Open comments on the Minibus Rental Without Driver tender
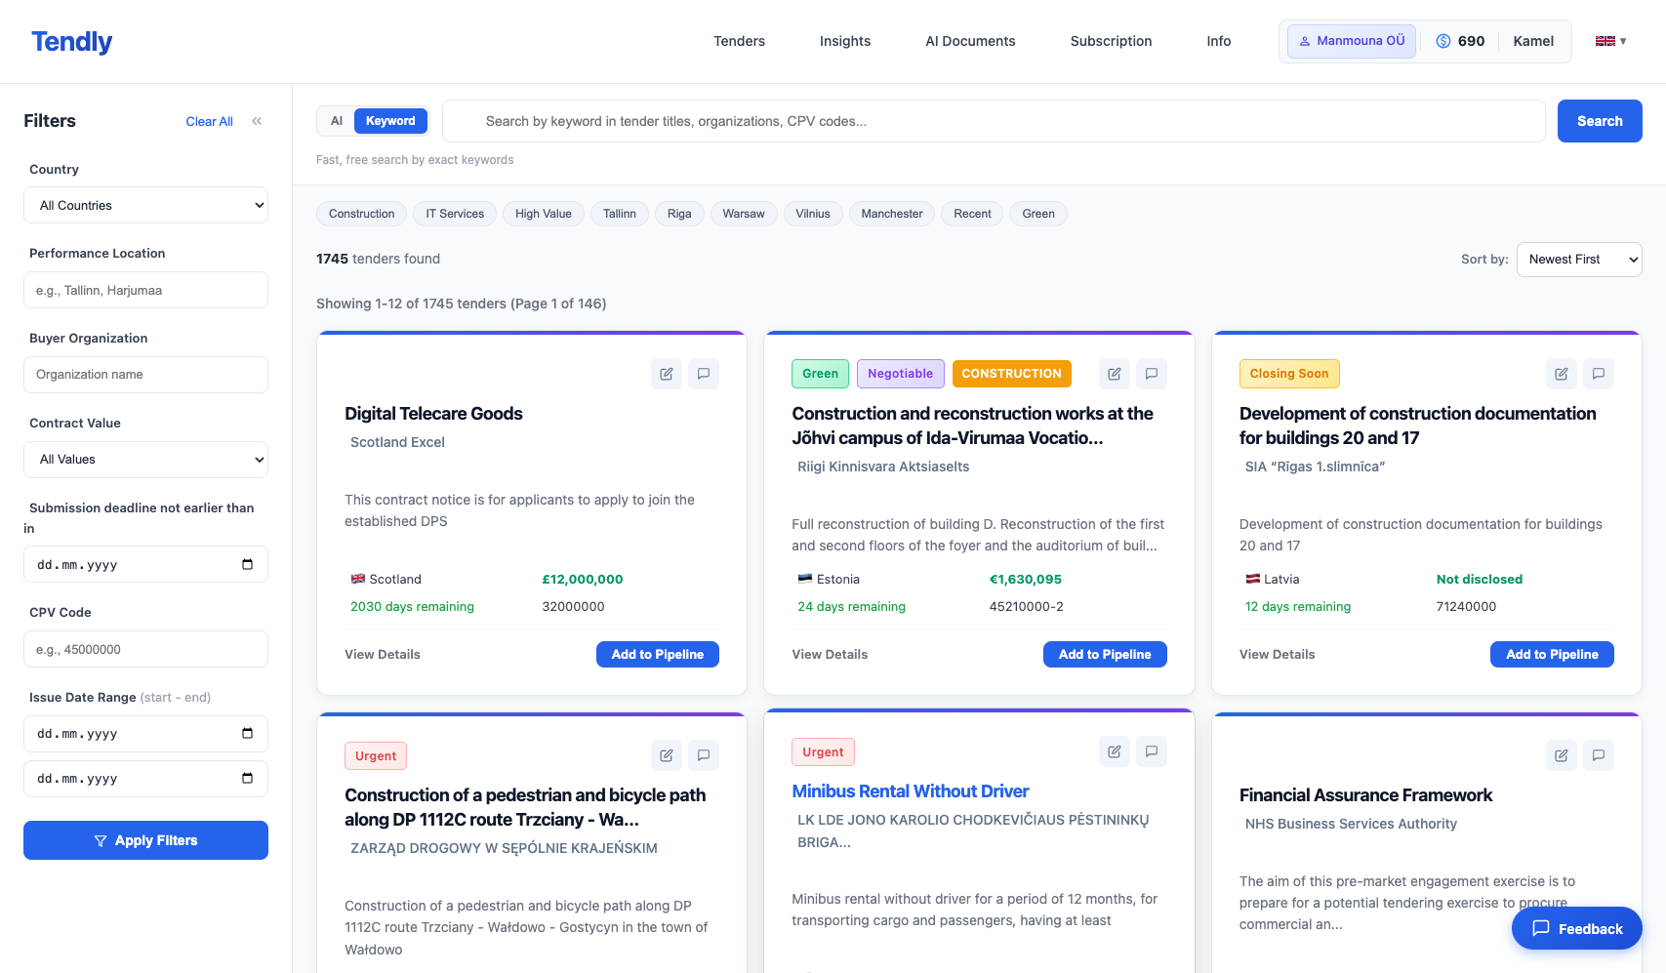This screenshot has width=1666, height=973. click(x=1151, y=751)
